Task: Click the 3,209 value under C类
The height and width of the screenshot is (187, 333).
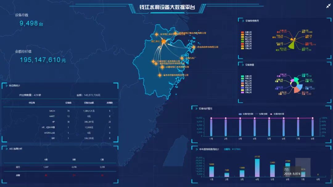Action: click(x=102, y=167)
